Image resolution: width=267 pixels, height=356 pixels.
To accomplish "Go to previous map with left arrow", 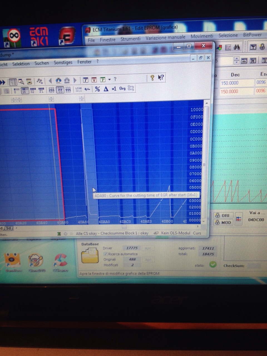I will (50, 81).
